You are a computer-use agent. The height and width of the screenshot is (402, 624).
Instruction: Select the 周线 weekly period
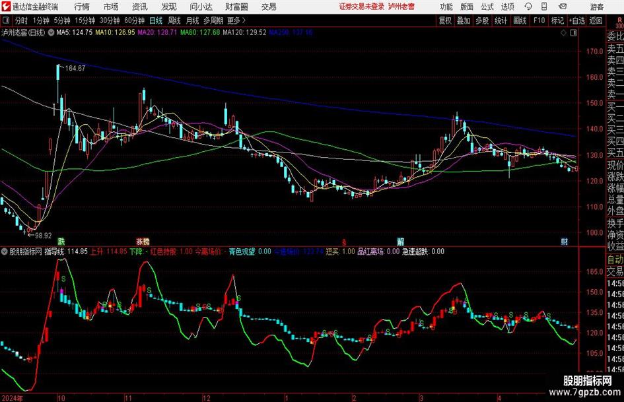[x=174, y=20]
